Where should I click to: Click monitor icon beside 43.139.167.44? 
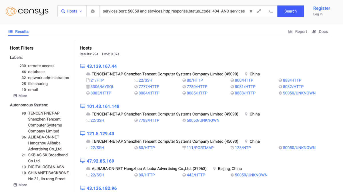(83, 66)
